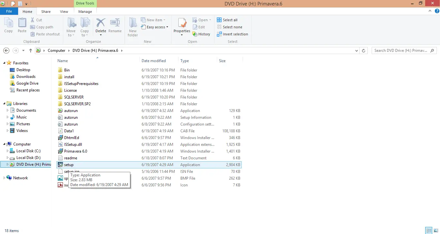This screenshot has height=234, width=440.
Task: Click the up-one-level arrow icon
Action: coord(31,51)
